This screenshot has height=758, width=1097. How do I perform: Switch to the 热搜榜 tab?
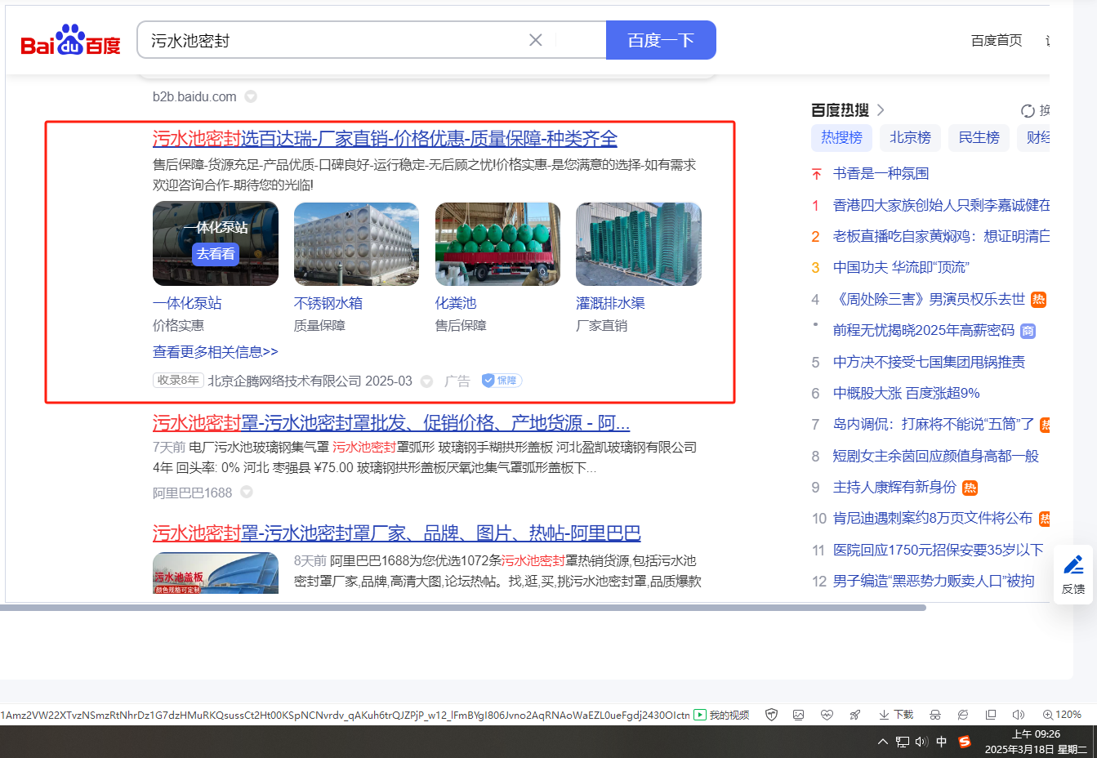point(841,137)
